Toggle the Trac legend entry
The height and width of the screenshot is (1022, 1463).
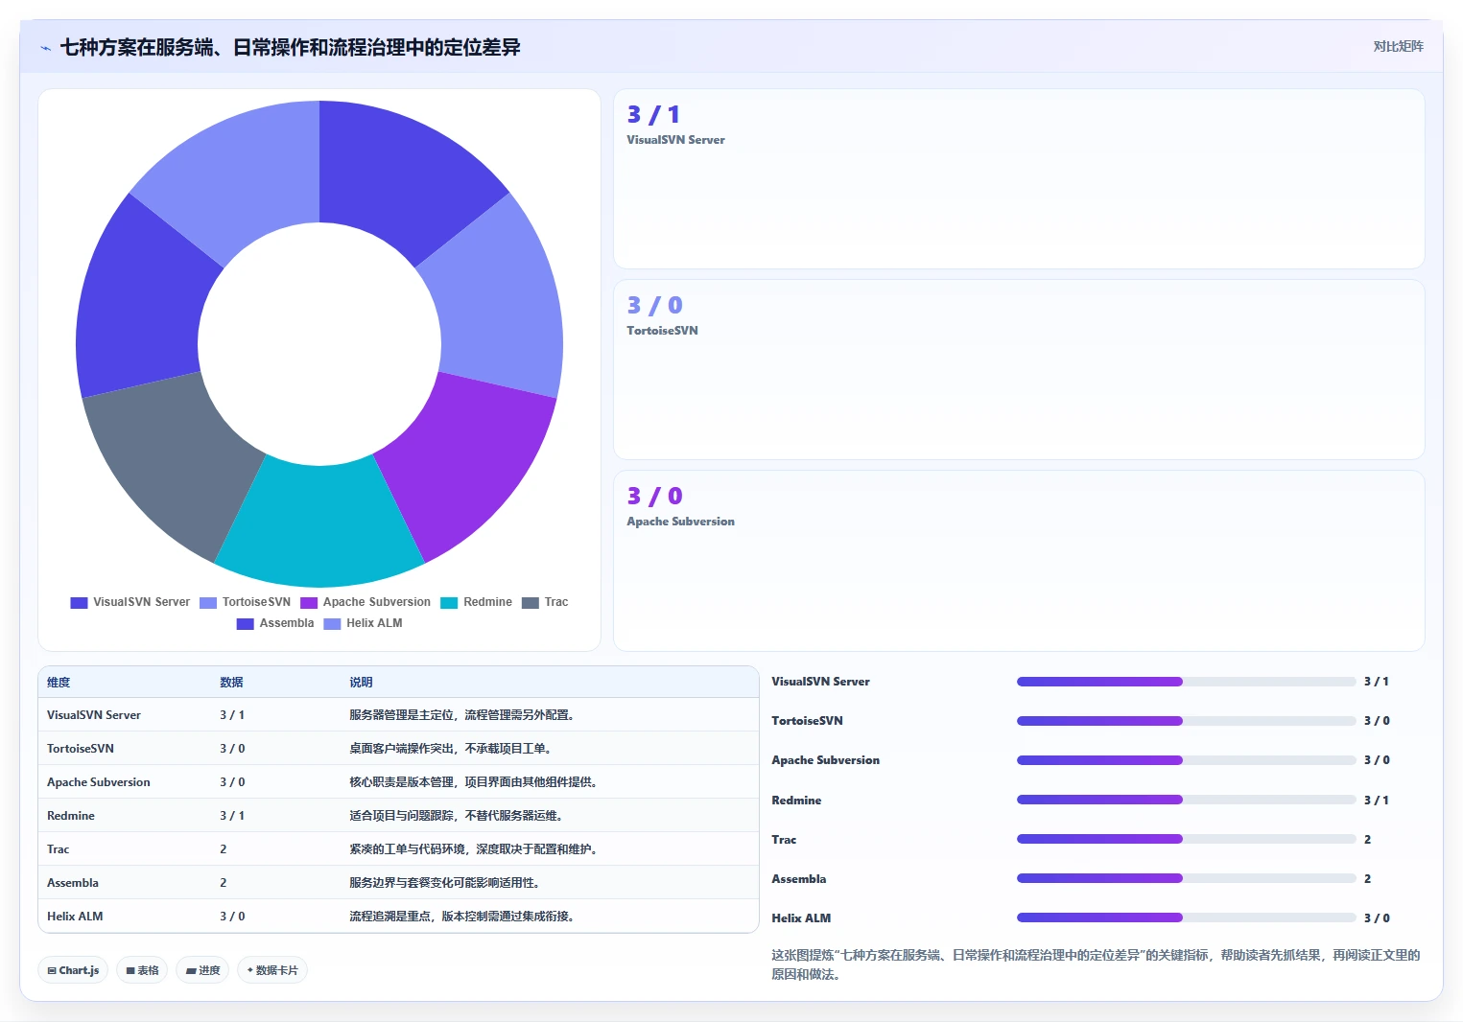click(x=545, y=602)
